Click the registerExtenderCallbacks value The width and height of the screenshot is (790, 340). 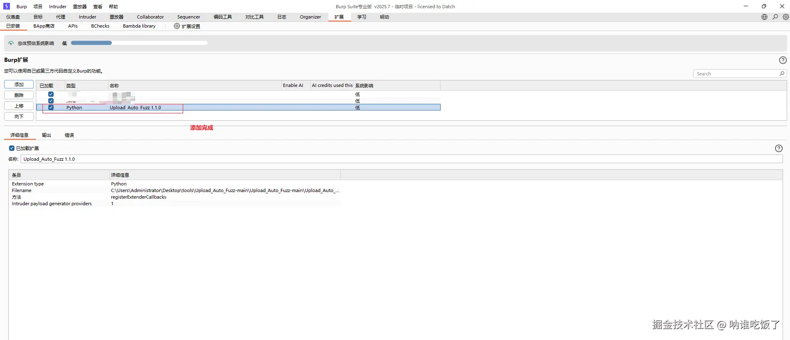139,197
